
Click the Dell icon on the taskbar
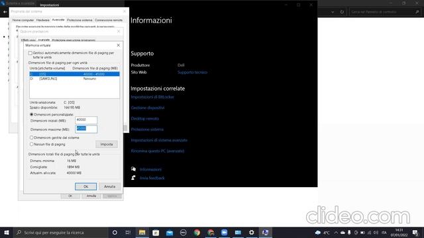pyautogui.click(x=184, y=232)
